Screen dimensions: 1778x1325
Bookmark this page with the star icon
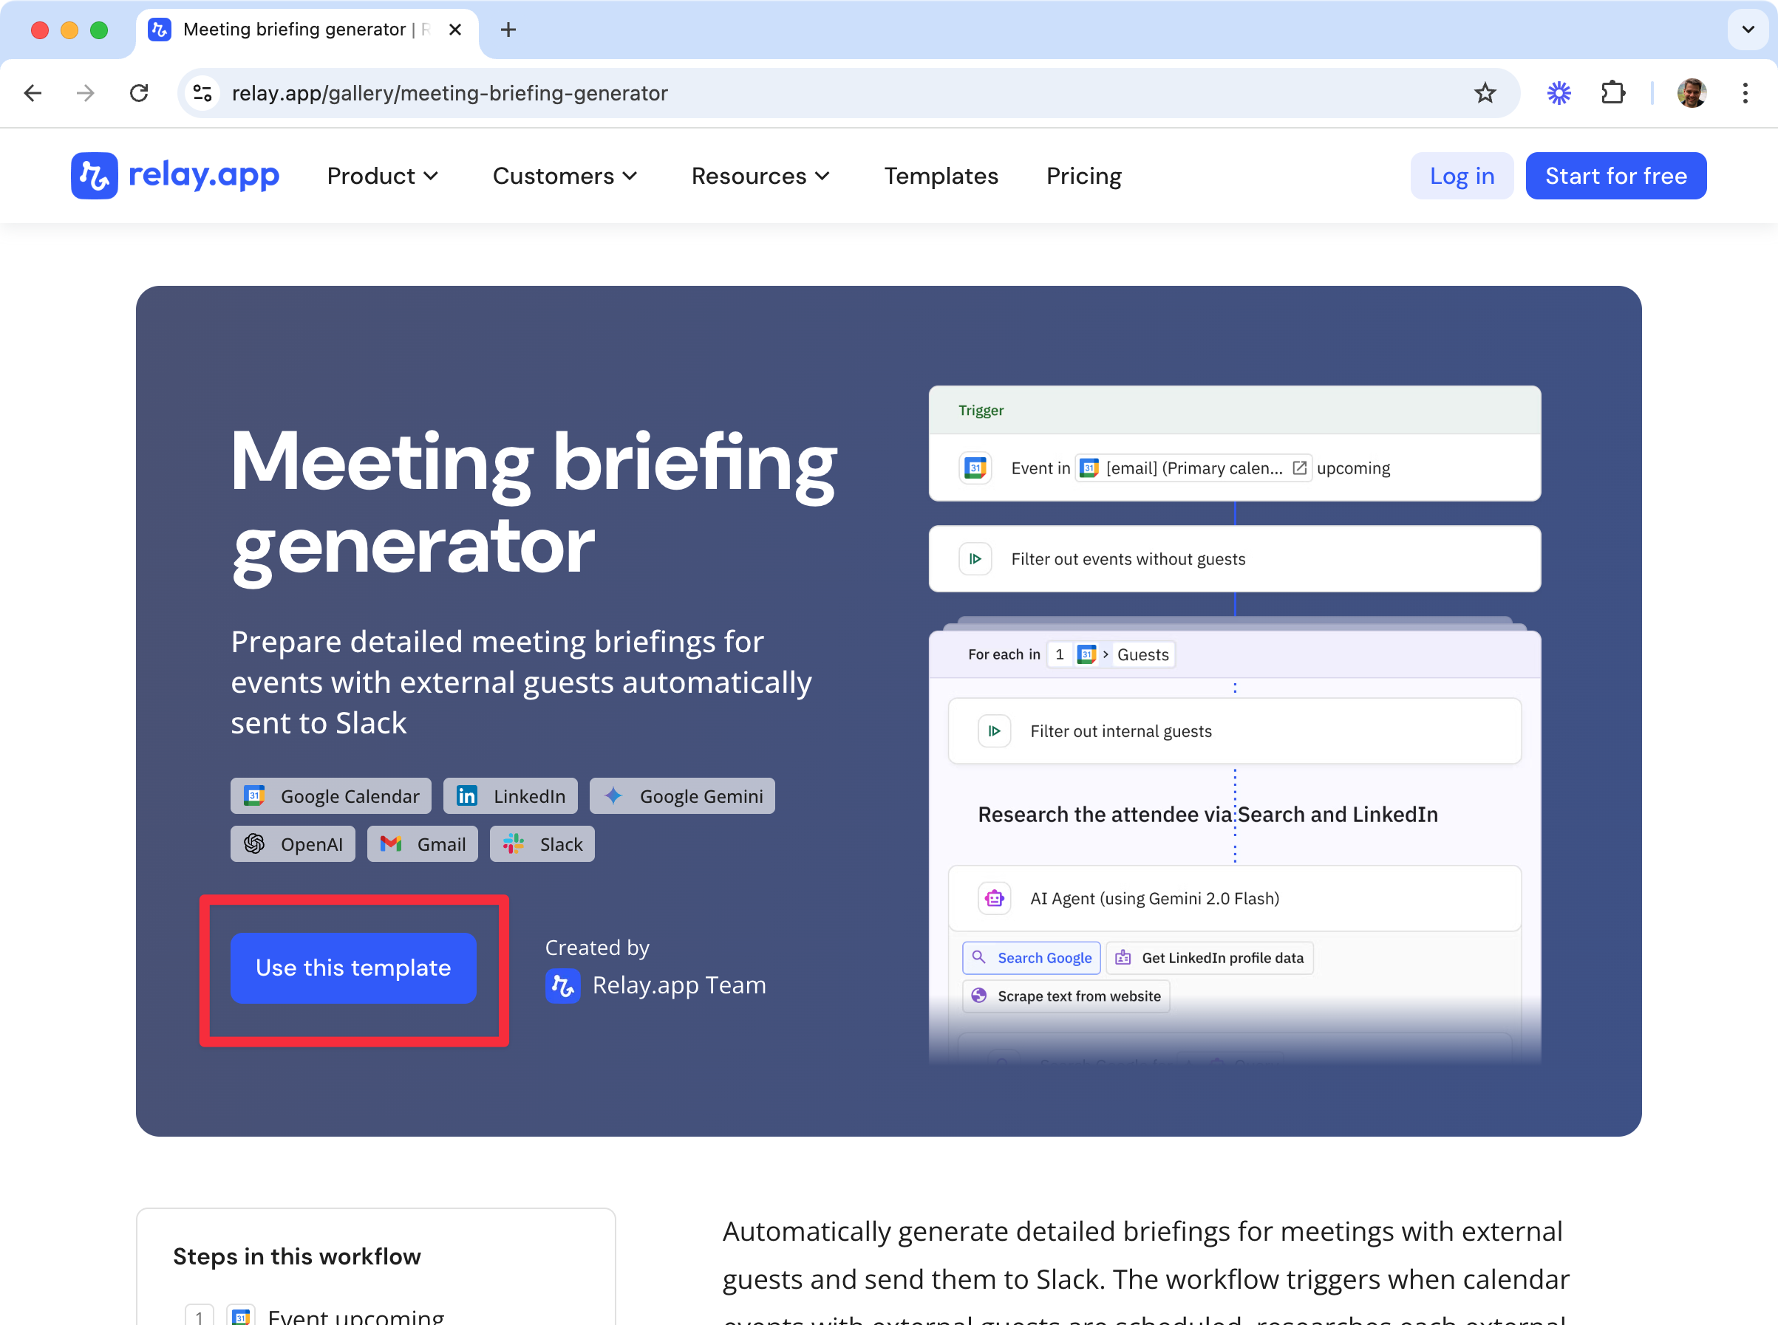pyautogui.click(x=1485, y=93)
